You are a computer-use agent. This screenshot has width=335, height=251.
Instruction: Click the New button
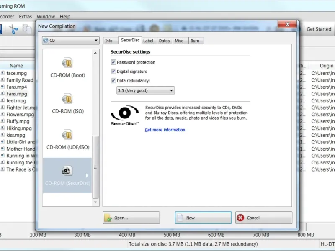click(x=203, y=218)
